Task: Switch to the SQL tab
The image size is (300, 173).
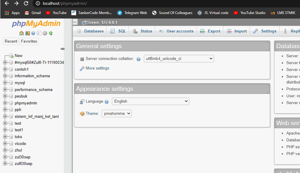Action: pyautogui.click(x=118, y=31)
